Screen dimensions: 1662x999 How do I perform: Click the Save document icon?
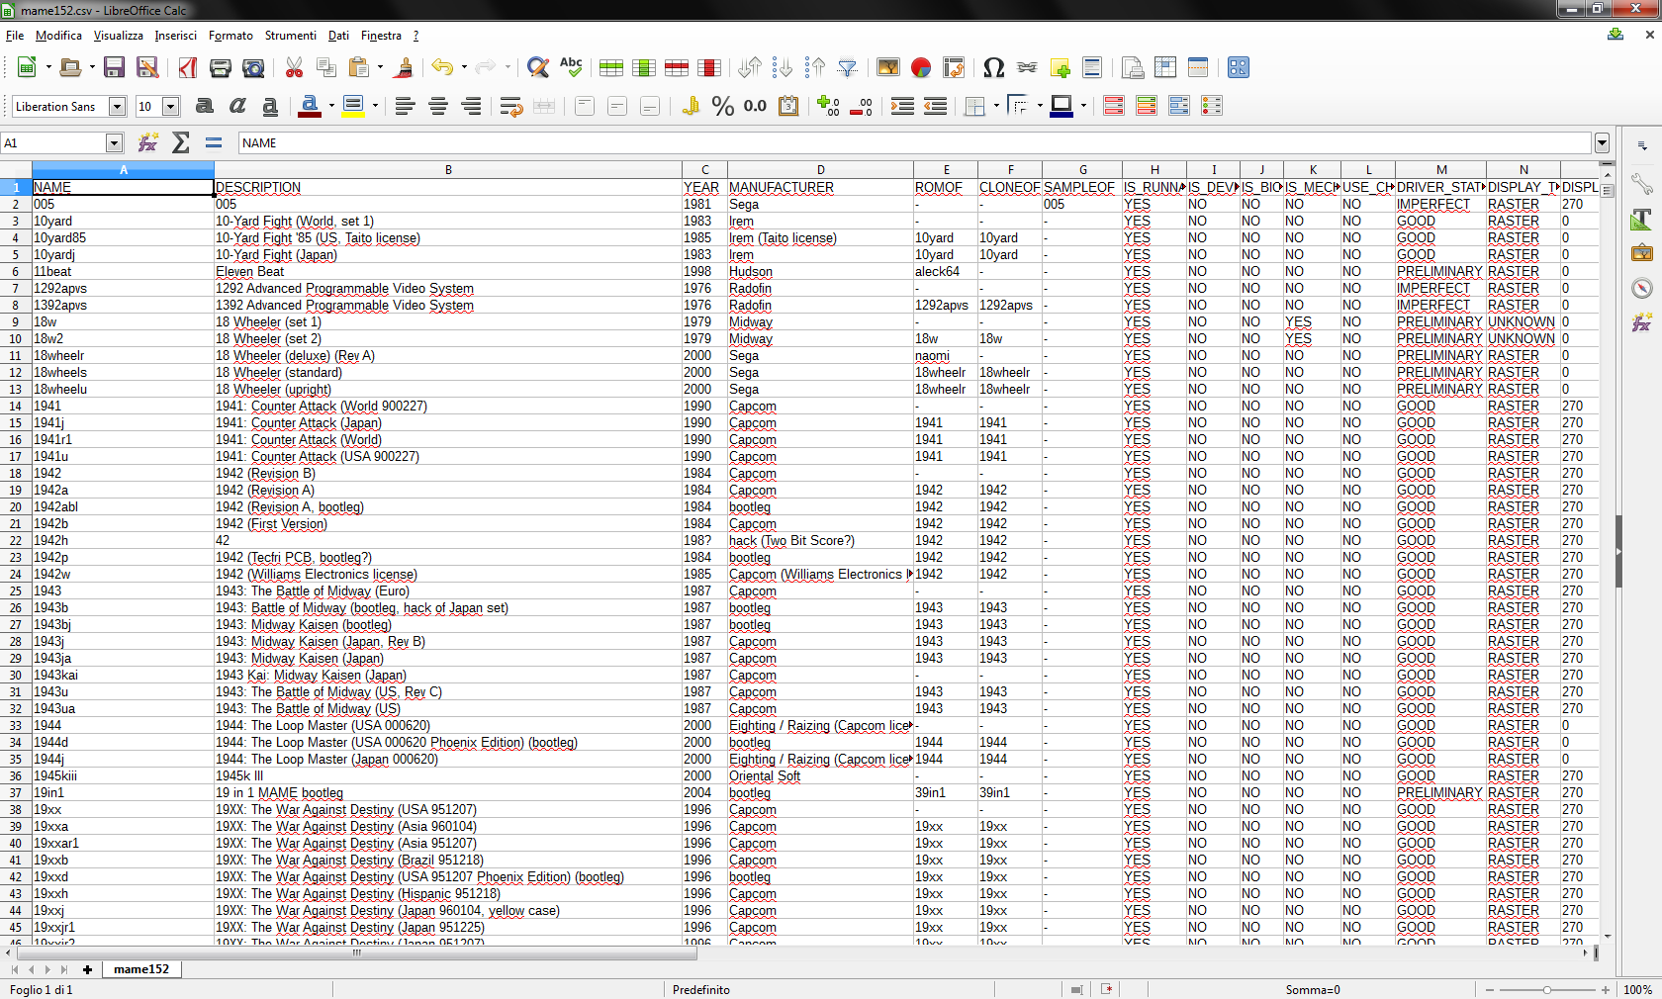pyautogui.click(x=115, y=67)
